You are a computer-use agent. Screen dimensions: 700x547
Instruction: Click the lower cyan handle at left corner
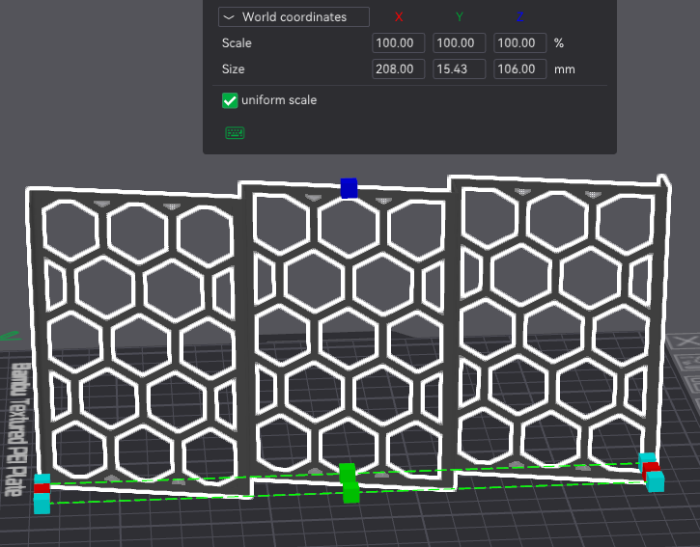pyautogui.click(x=42, y=504)
